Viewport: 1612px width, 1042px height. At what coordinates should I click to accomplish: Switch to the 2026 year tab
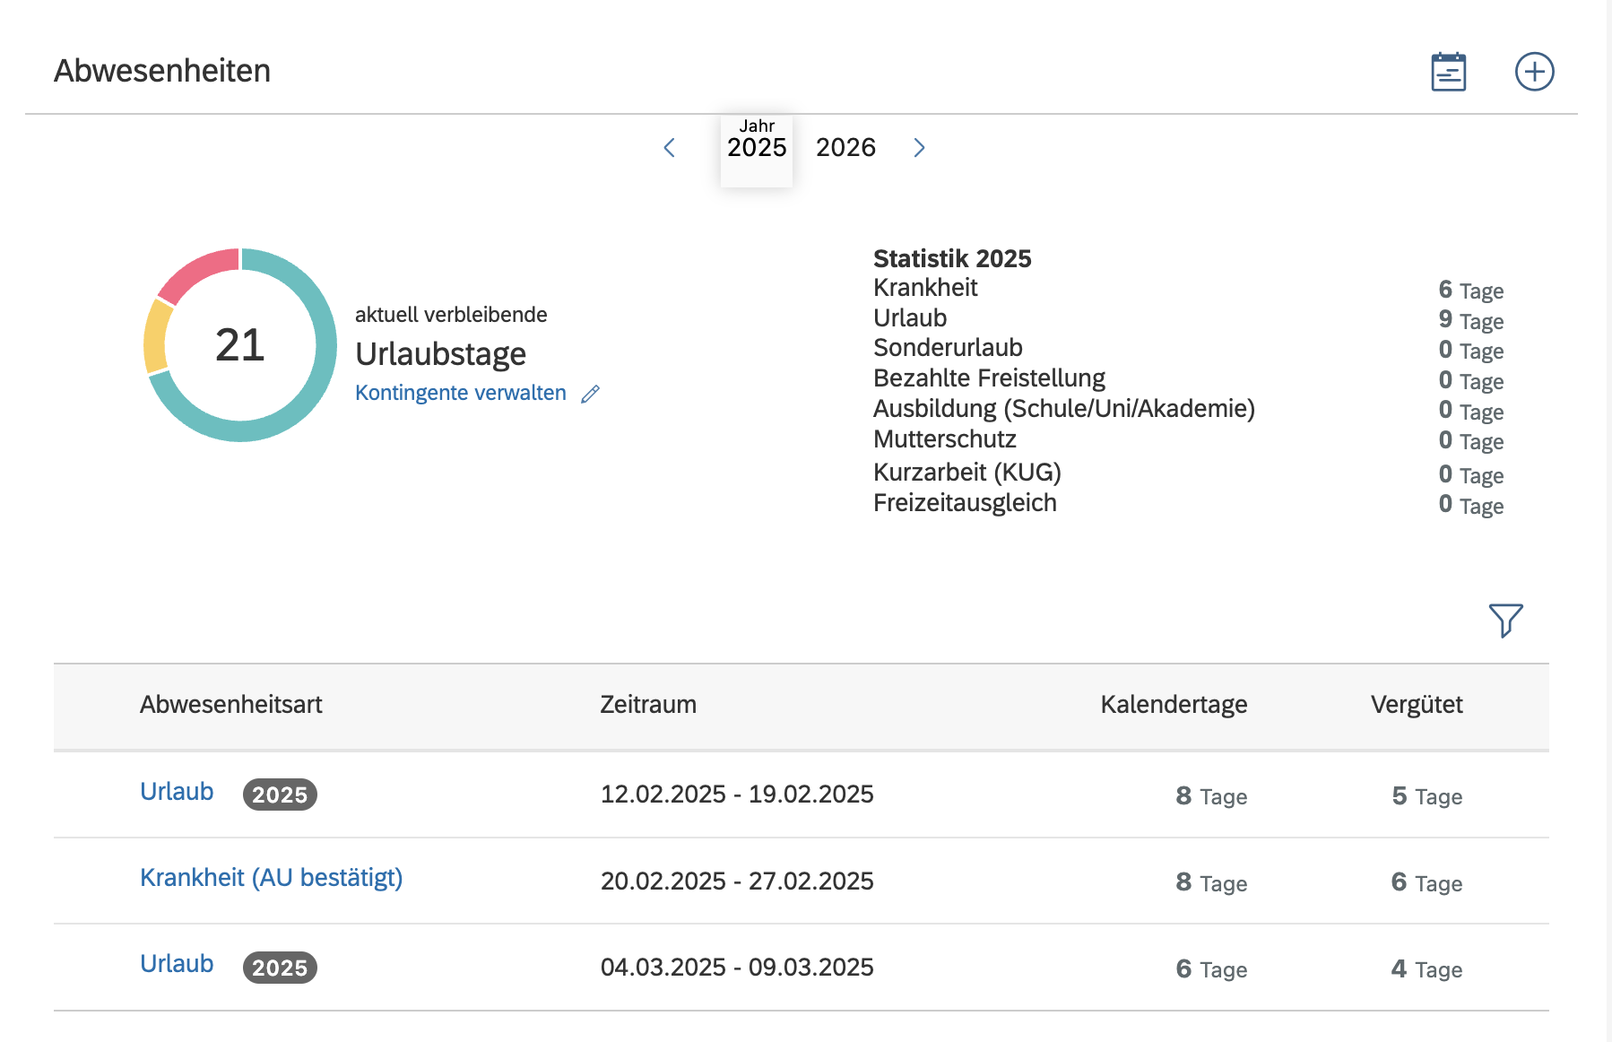click(845, 147)
